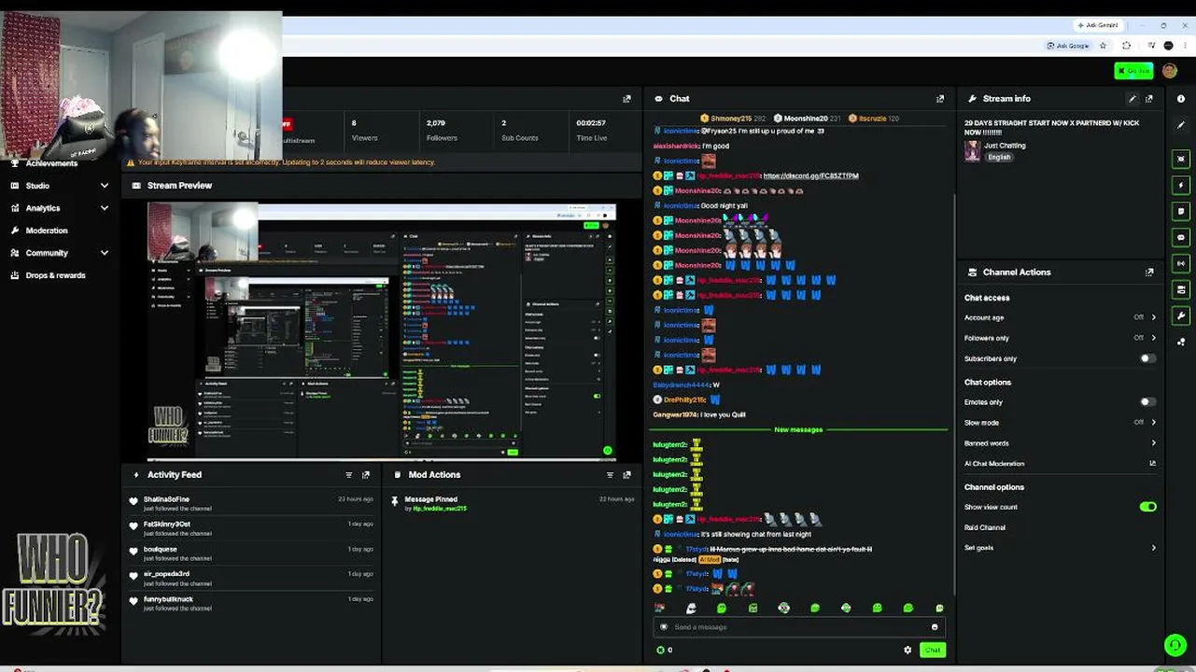1196x672 pixels.
Task: Click sir_oopsda3rd follow entry
Action: pyautogui.click(x=252, y=579)
